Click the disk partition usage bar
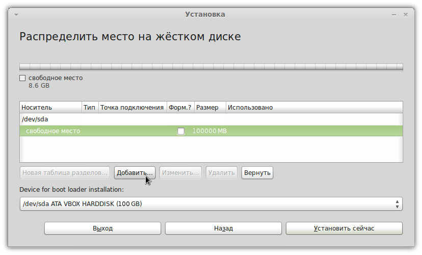The width and height of the screenshot is (422, 255). 211,67
